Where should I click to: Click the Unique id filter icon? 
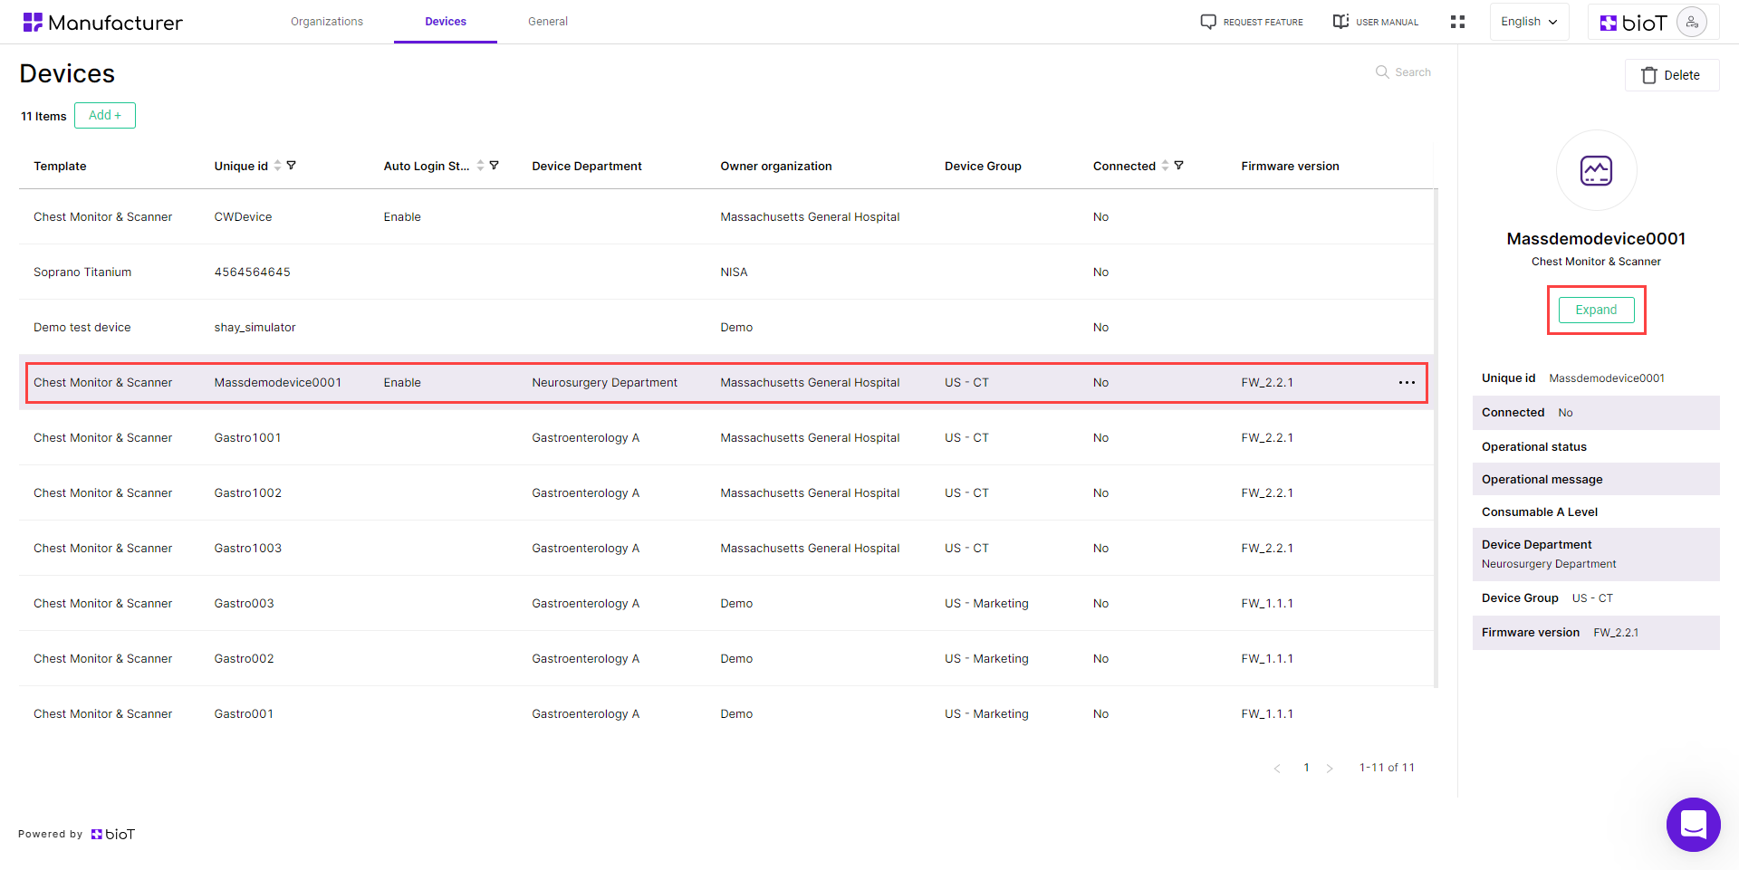coord(292,166)
